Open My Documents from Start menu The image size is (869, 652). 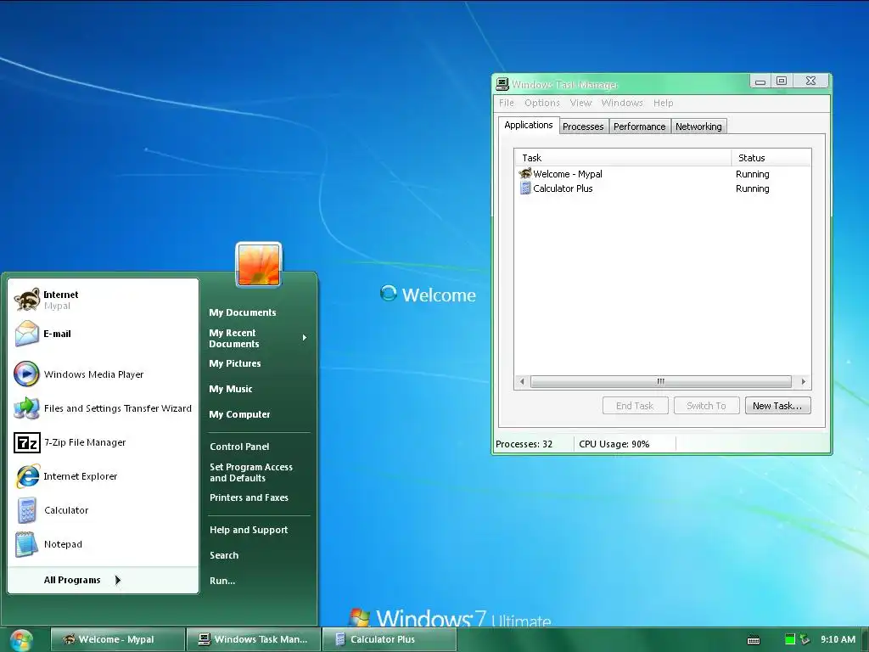coord(242,312)
